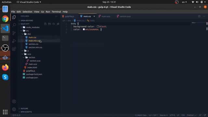Open the Explorer view in activity bar
Screen dimensions: 208x117
click(x=14, y=17)
